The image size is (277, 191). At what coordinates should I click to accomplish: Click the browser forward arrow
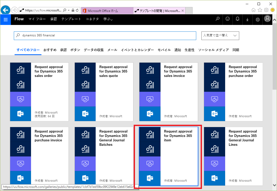(x=15, y=10)
